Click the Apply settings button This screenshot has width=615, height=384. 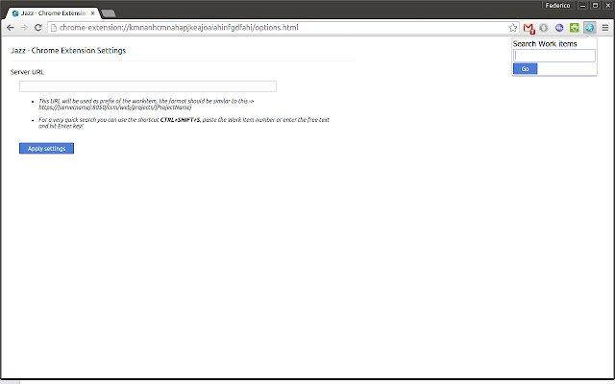pos(47,149)
